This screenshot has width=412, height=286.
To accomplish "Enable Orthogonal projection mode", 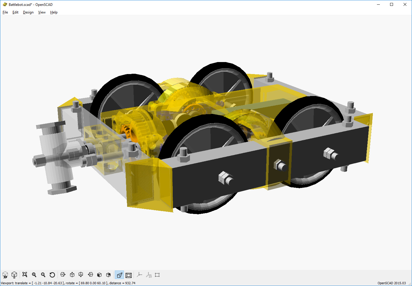I will point(129,275).
